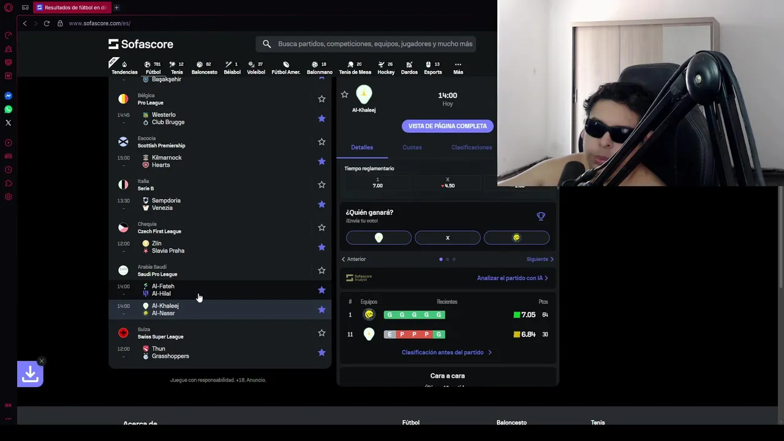This screenshot has width=784, height=441.
Task: Vote X for a draw
Action: tap(448, 238)
